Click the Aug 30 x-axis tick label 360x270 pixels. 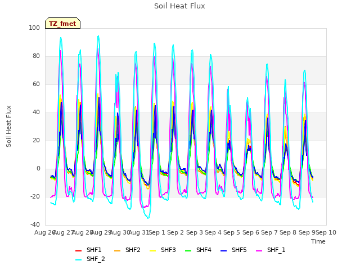(120, 232)
